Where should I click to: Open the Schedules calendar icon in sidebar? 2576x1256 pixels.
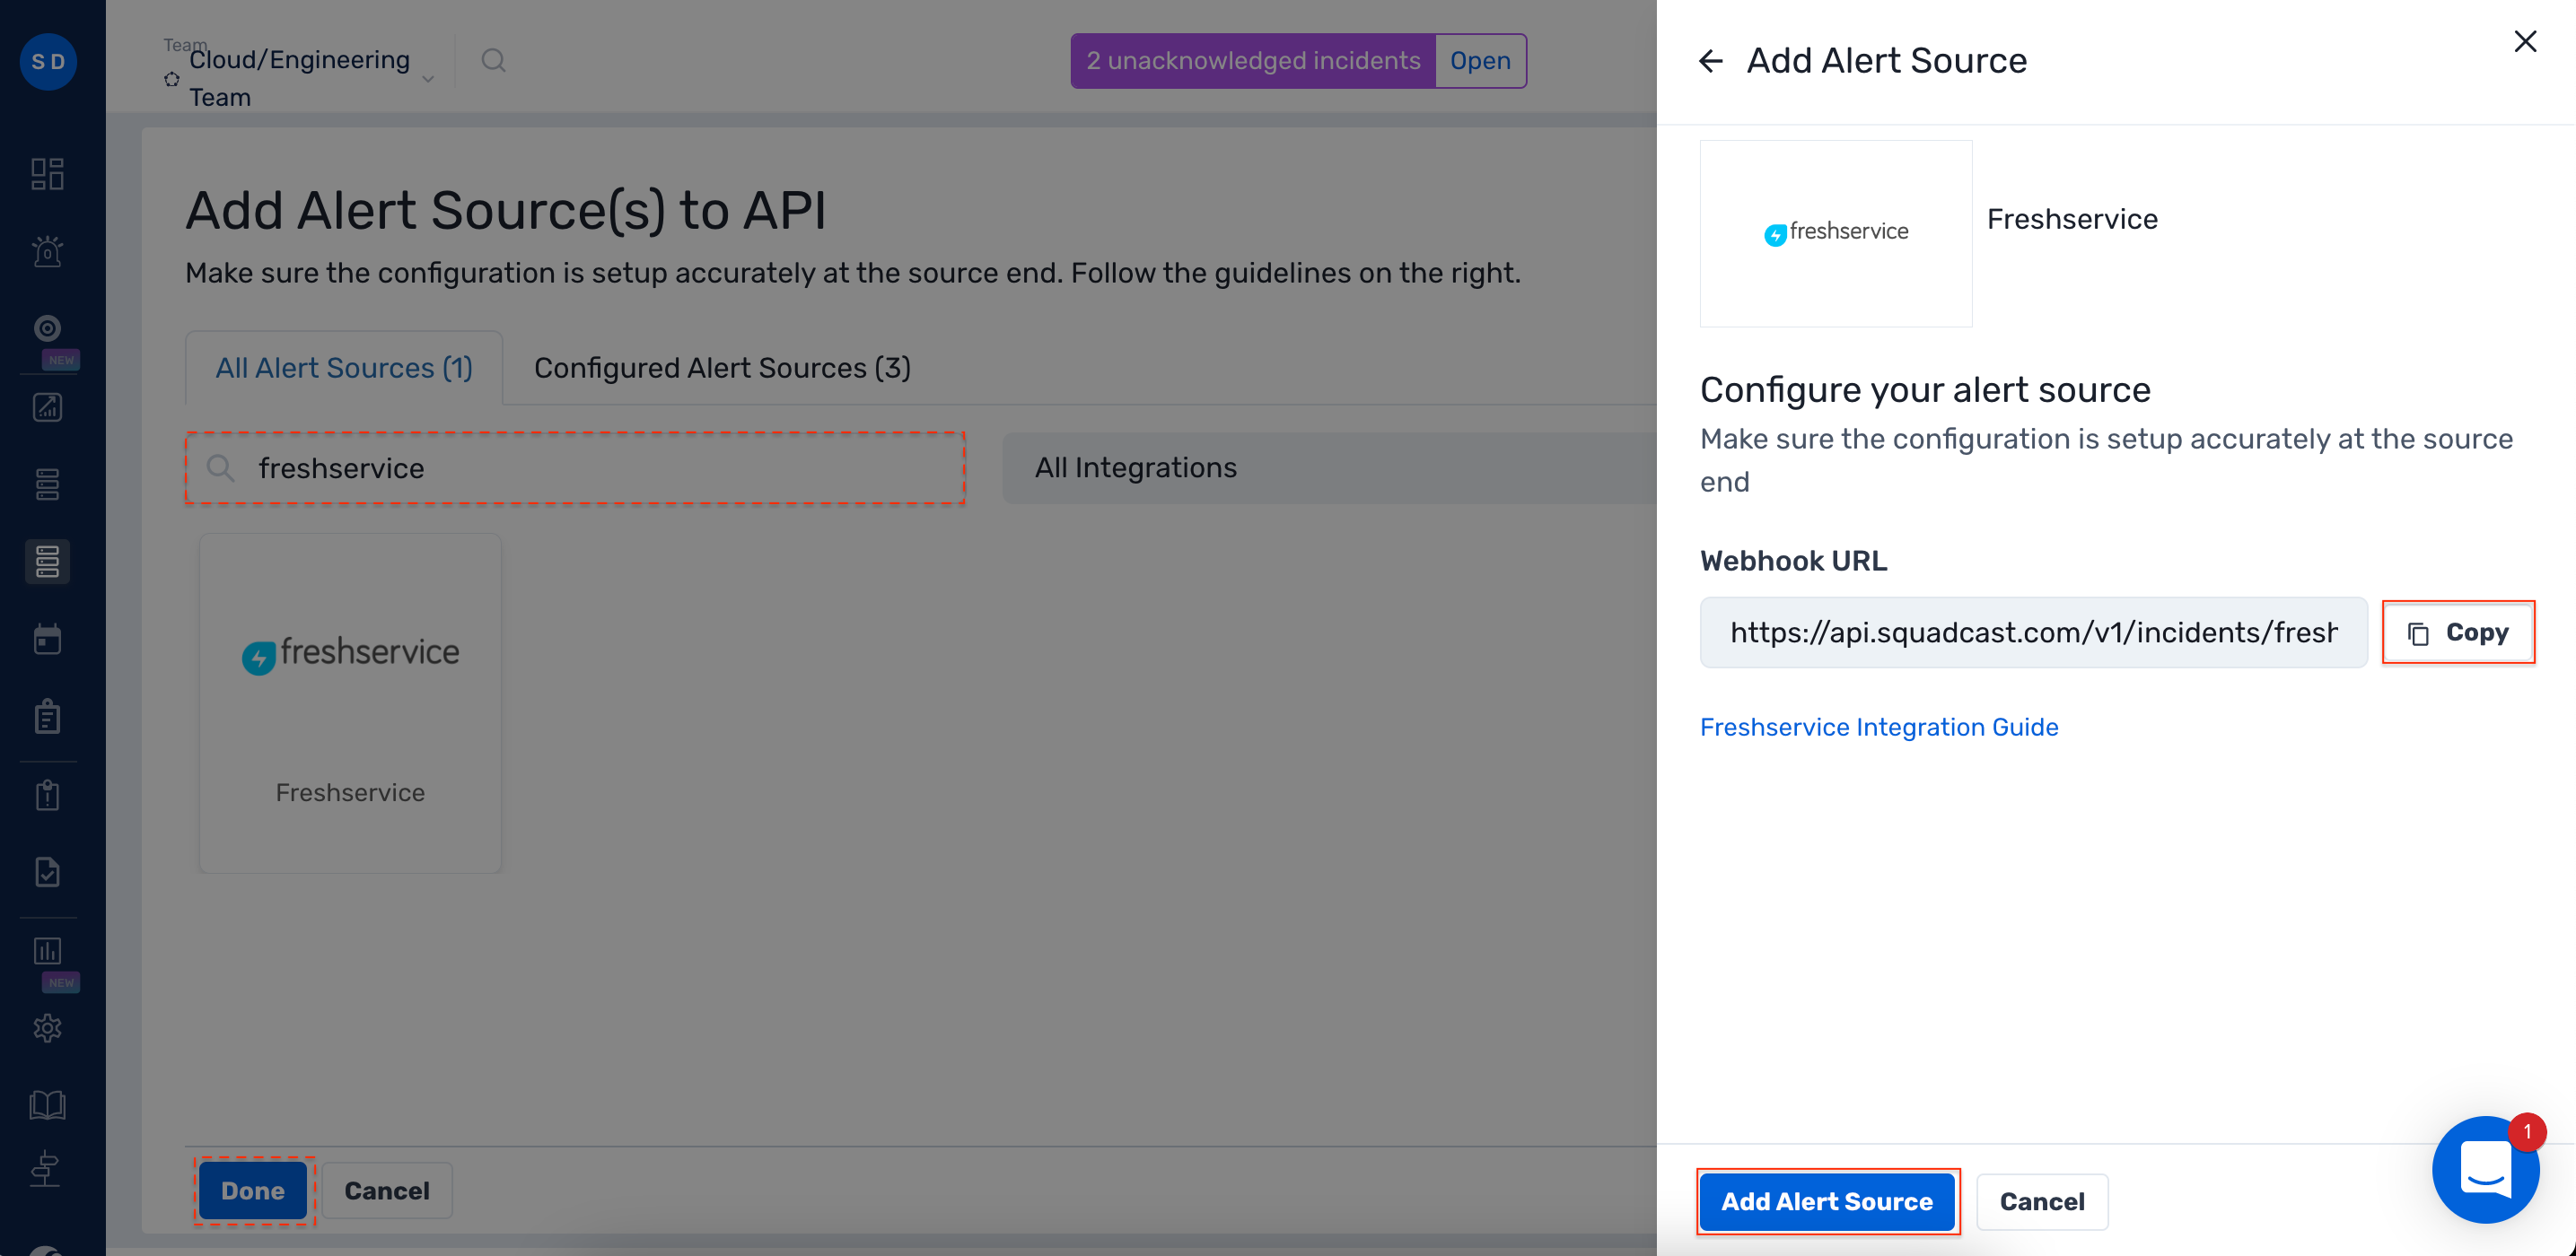pos(47,638)
